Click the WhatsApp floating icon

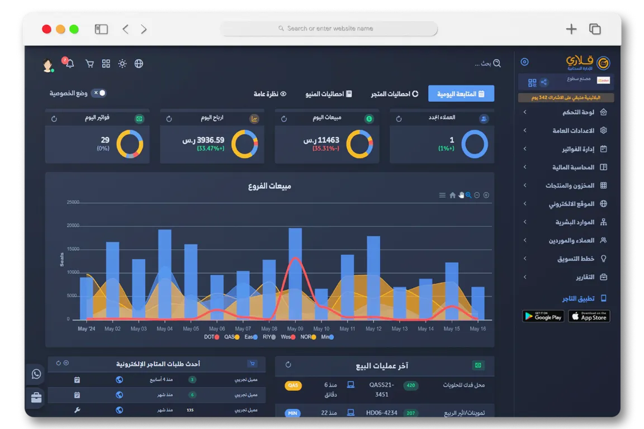(36, 374)
